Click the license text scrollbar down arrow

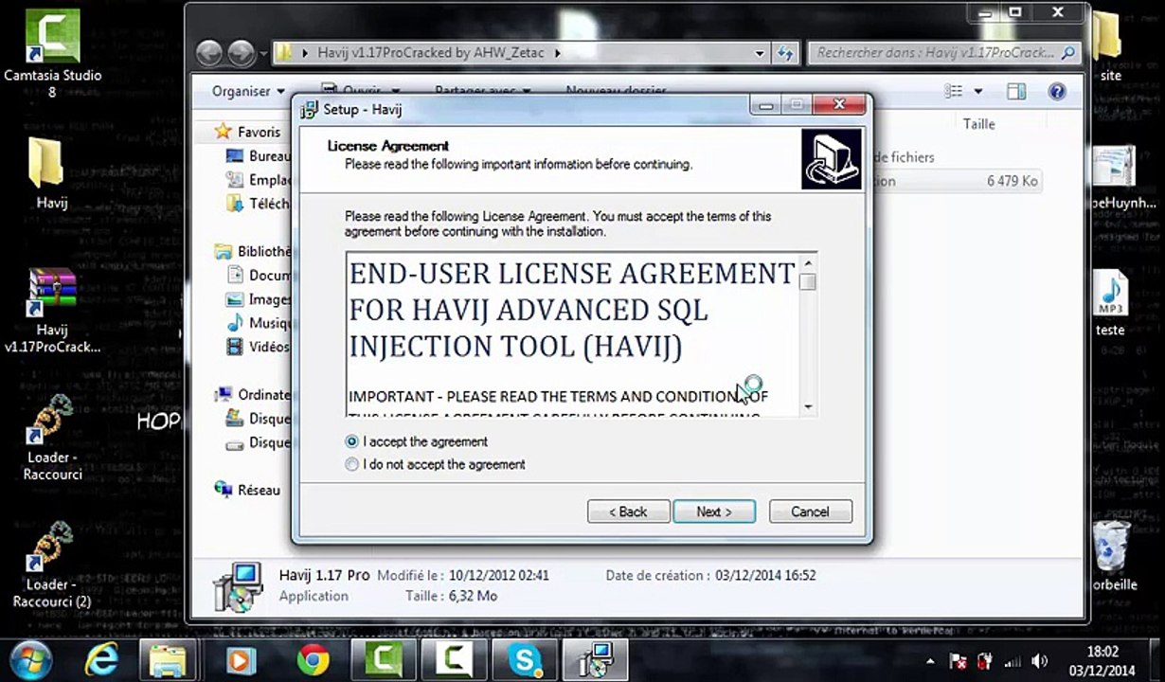[808, 407]
